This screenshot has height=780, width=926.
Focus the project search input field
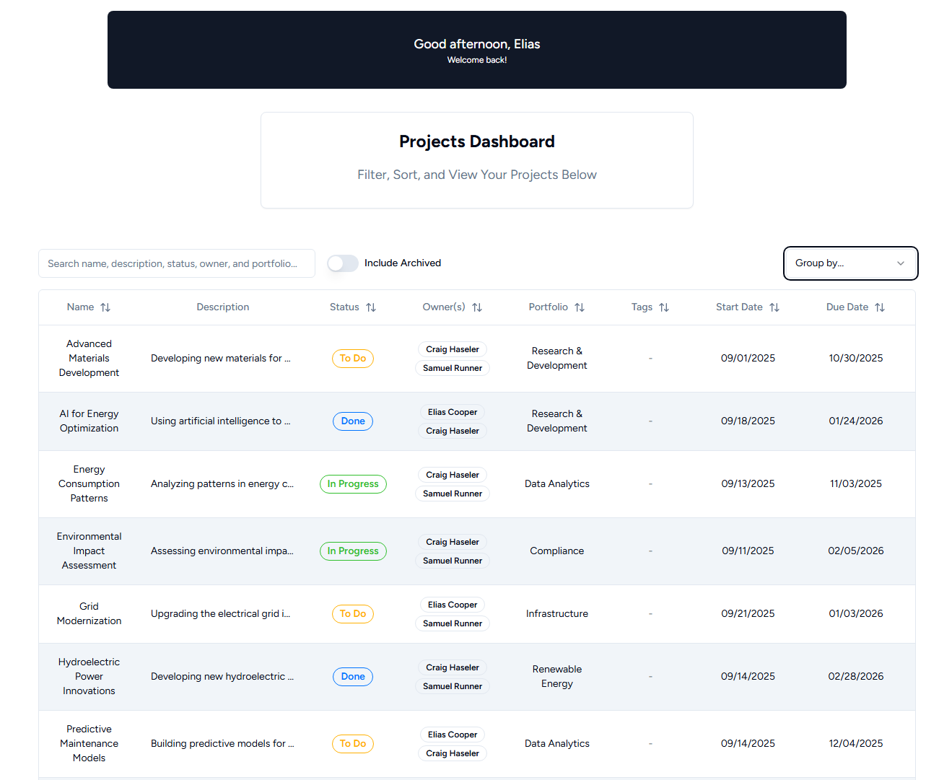pyautogui.click(x=176, y=263)
